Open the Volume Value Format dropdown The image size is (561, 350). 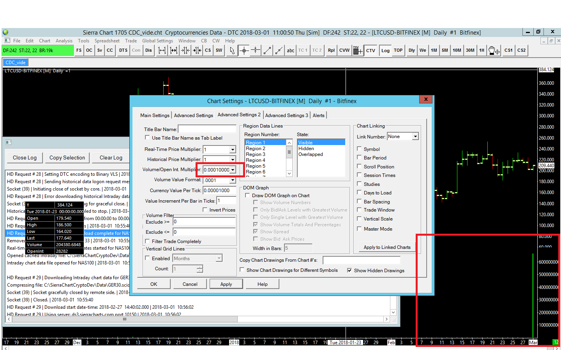point(233,180)
